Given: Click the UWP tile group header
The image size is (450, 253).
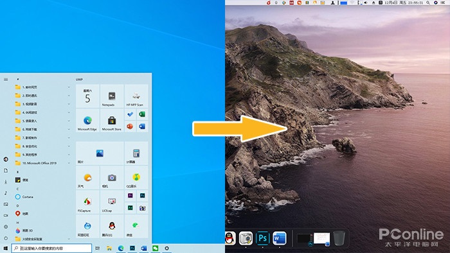Looking at the screenshot, I should point(79,80).
